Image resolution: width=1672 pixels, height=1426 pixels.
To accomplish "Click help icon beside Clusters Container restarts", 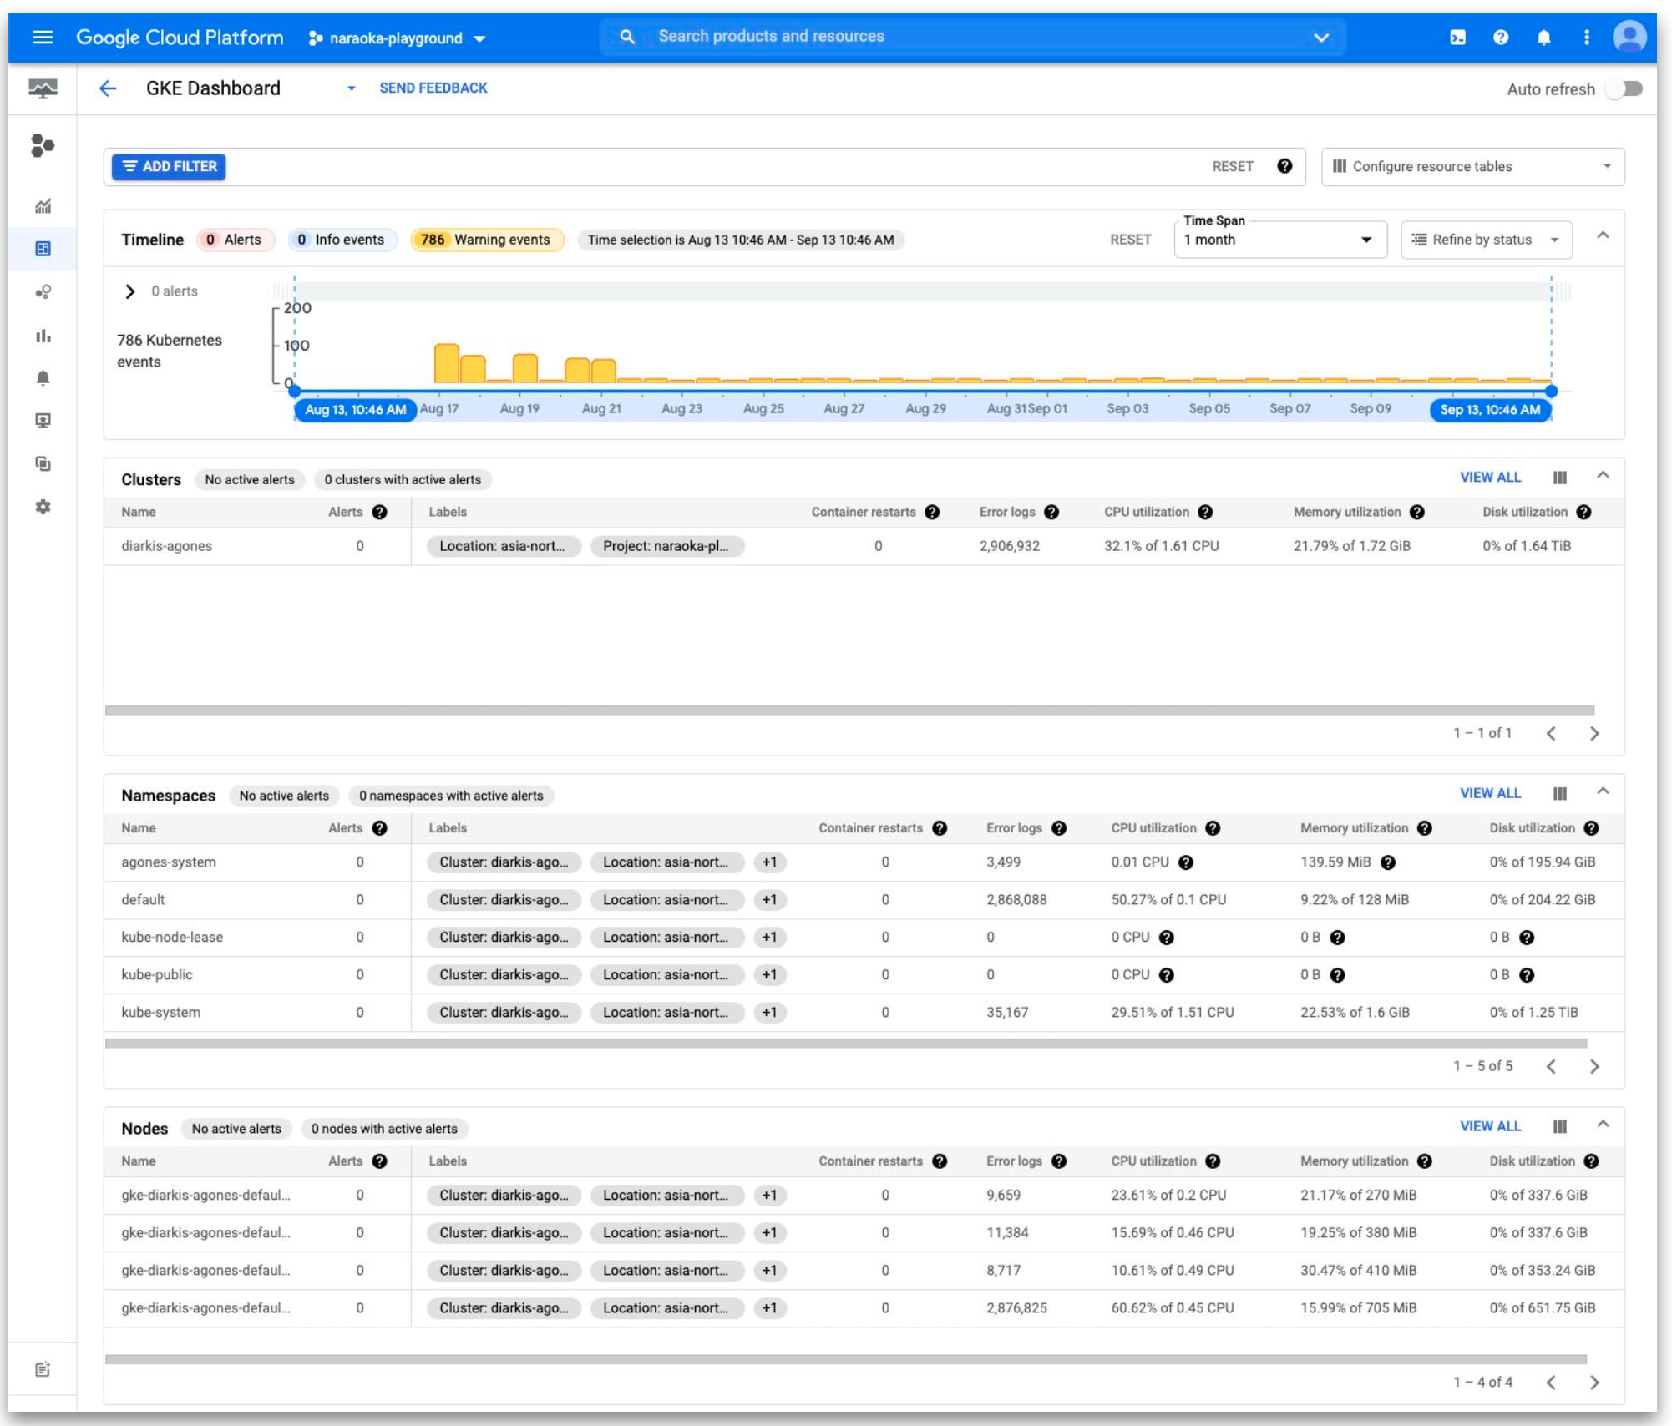I will pos(932,513).
